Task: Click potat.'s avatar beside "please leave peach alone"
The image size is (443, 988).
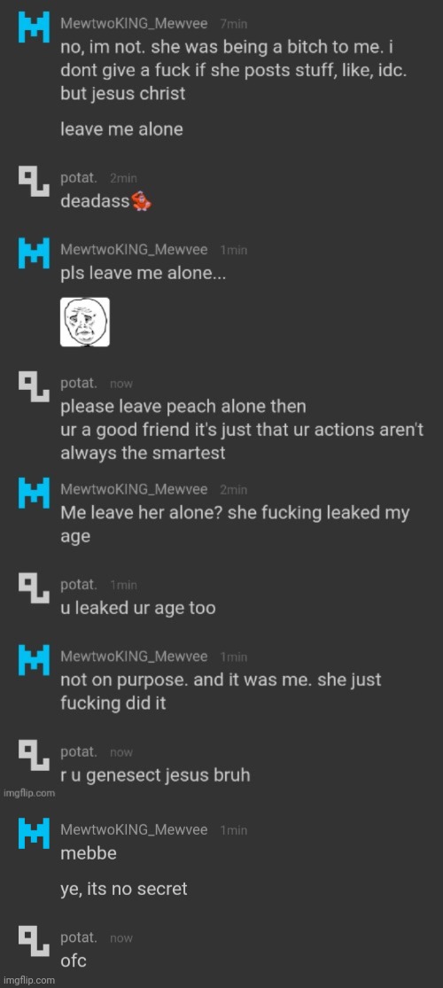Action: click(34, 387)
